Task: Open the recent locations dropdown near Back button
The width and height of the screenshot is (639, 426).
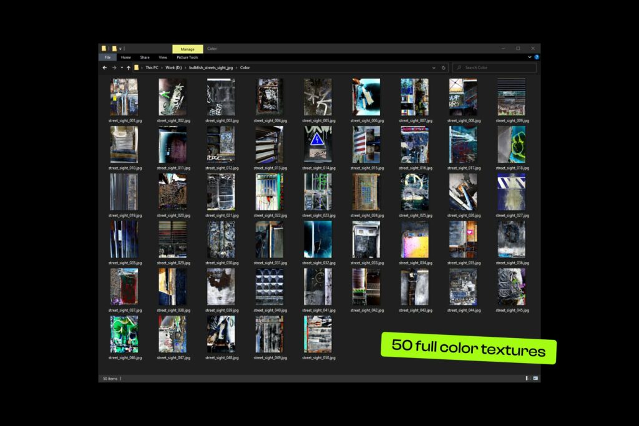Action: pyautogui.click(x=122, y=67)
